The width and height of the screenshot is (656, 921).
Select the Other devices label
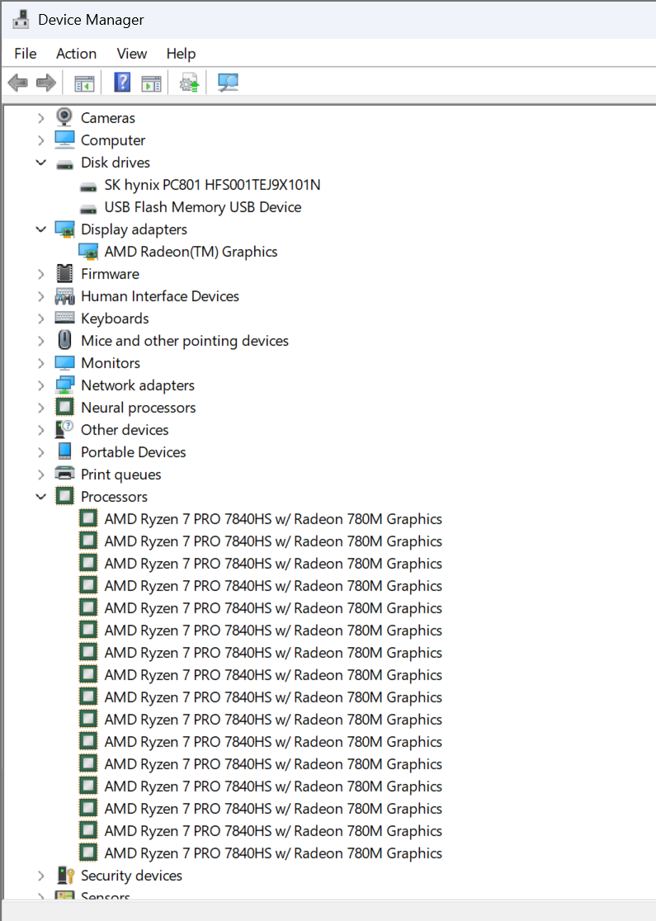tap(125, 430)
